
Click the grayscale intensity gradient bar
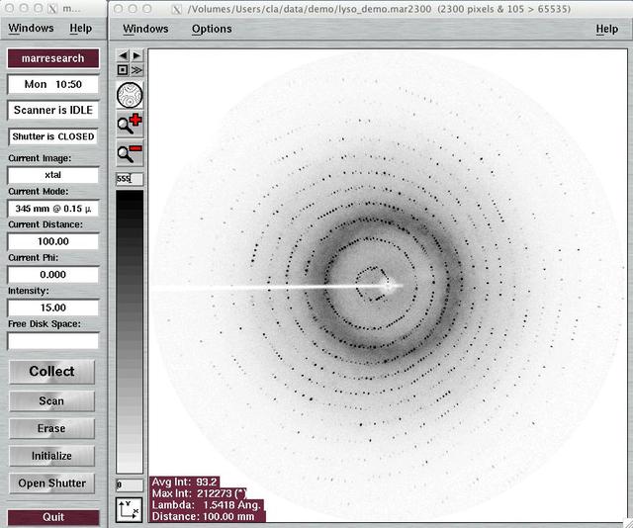point(130,331)
